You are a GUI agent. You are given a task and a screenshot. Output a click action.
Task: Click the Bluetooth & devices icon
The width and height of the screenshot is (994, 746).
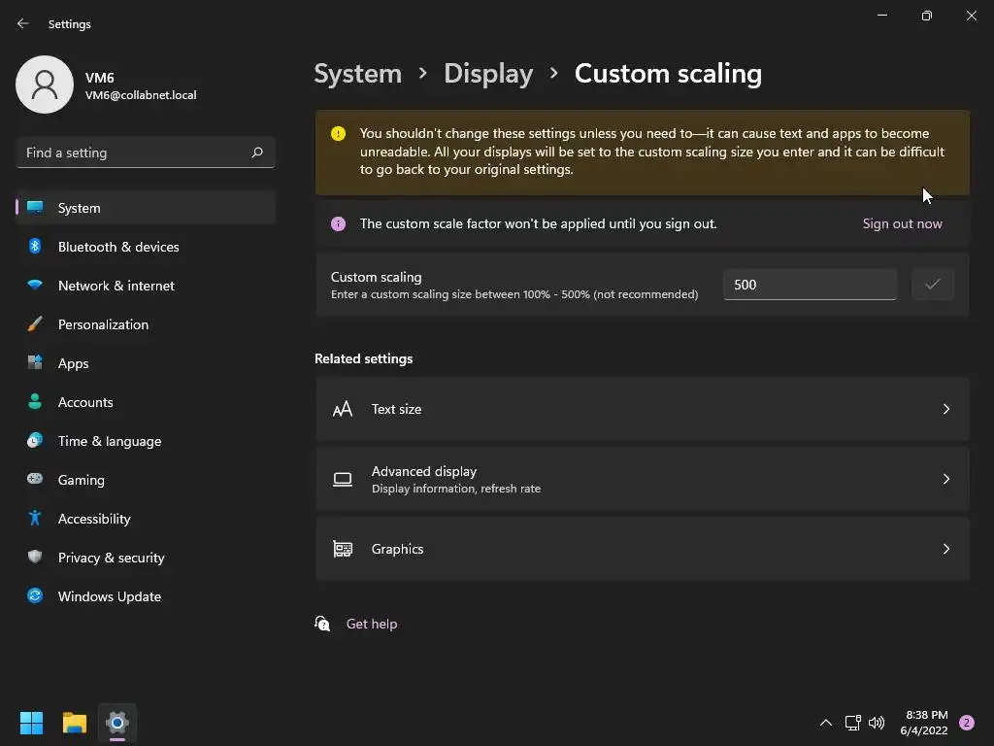[35, 247]
